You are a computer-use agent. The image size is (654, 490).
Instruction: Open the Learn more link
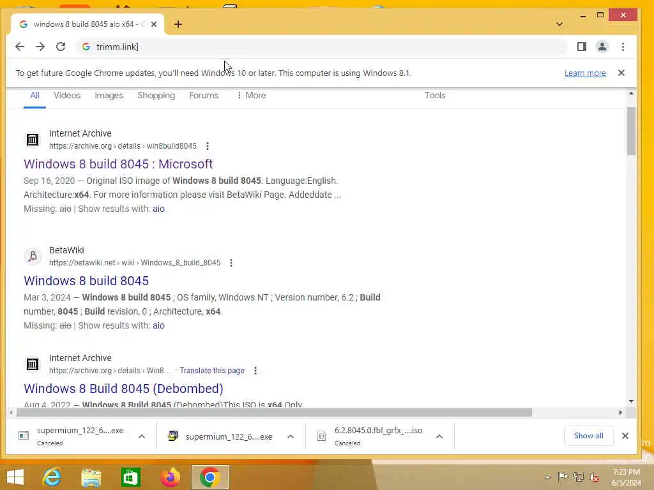(585, 73)
